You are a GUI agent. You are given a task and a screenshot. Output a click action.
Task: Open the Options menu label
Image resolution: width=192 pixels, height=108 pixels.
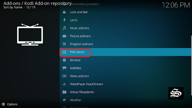(12, 104)
